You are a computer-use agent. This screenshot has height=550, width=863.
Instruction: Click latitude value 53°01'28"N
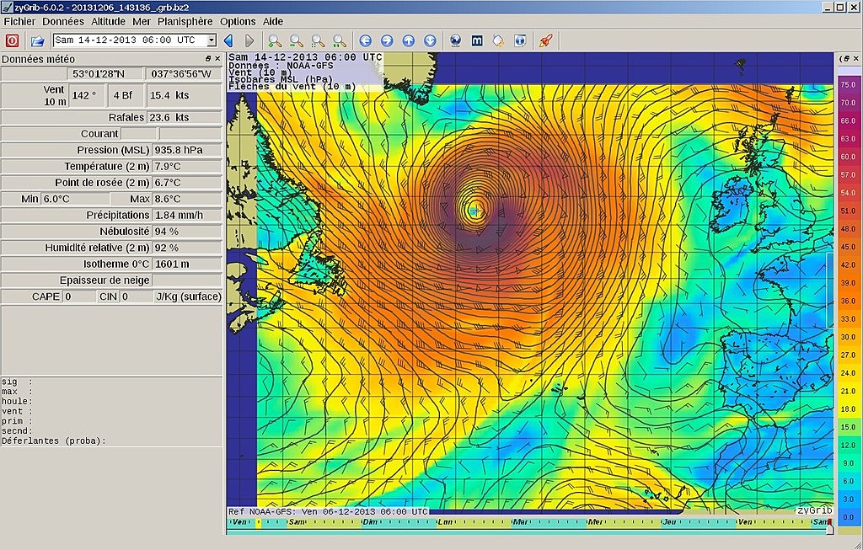point(99,74)
